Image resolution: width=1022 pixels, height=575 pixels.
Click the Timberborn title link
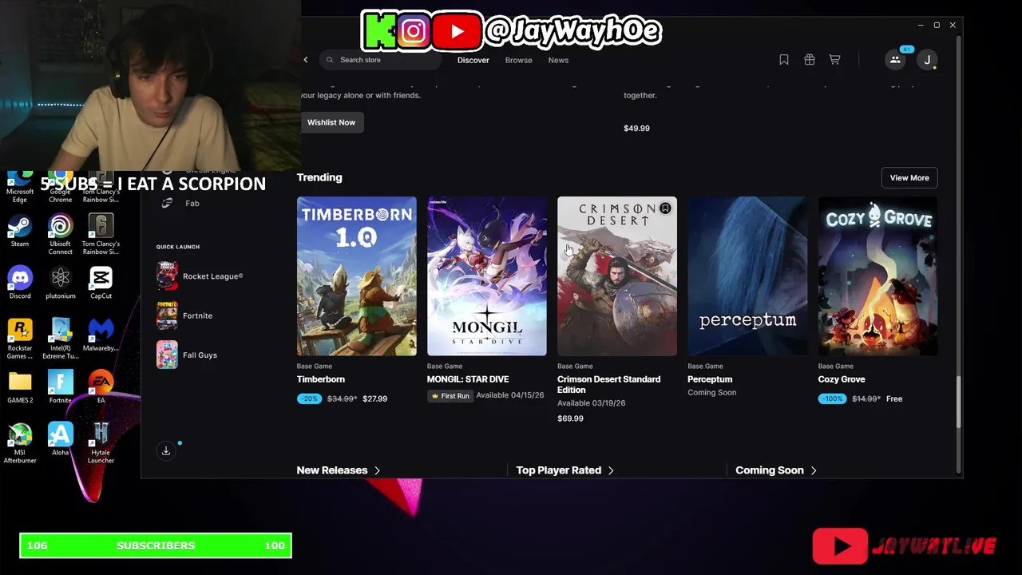click(x=321, y=379)
